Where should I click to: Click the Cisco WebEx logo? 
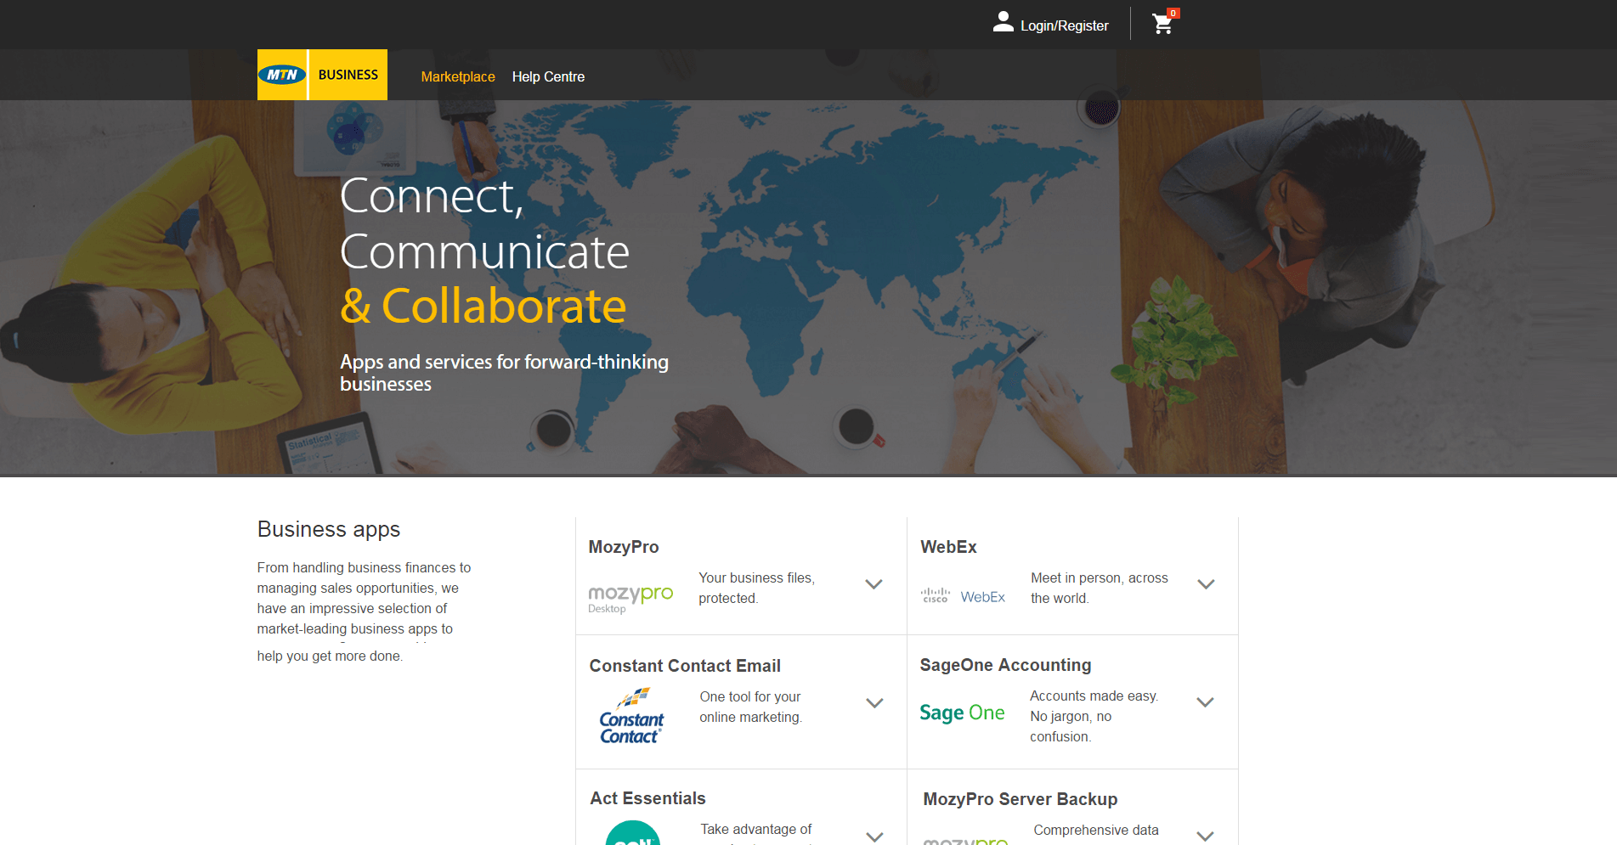(x=963, y=596)
